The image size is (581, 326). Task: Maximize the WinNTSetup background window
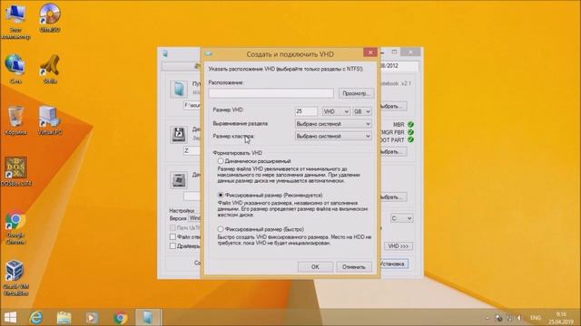coord(394,53)
